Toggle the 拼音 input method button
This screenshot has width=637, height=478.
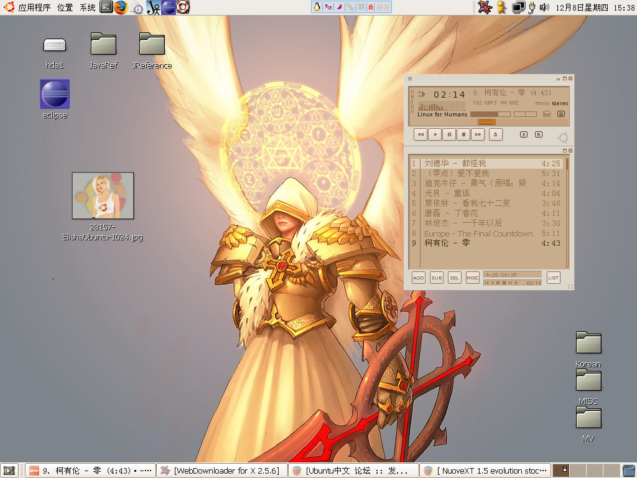(x=383, y=7)
